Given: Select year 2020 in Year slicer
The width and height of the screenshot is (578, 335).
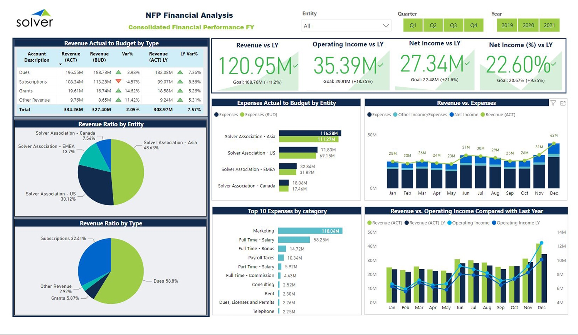Looking at the screenshot, I should tap(528, 25).
